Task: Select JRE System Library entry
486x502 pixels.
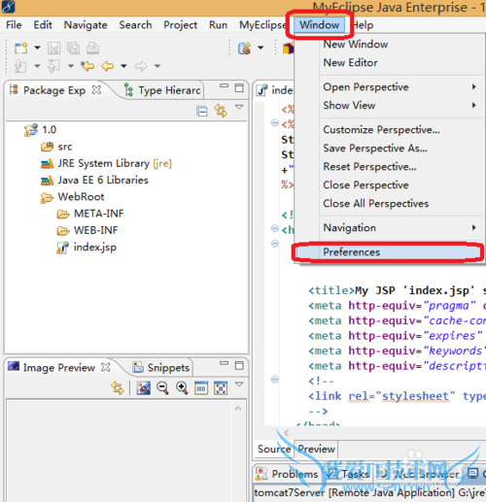Action: click(106, 163)
